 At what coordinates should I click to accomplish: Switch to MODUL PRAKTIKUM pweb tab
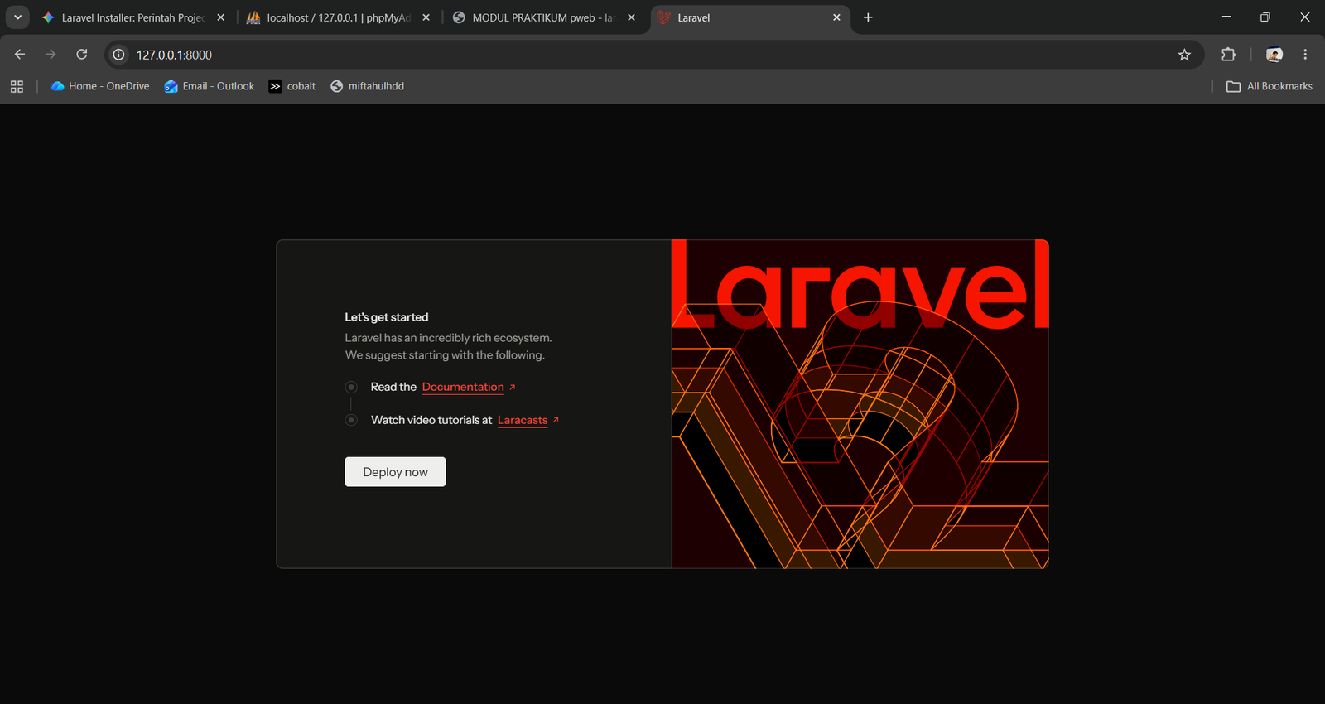[x=545, y=17]
